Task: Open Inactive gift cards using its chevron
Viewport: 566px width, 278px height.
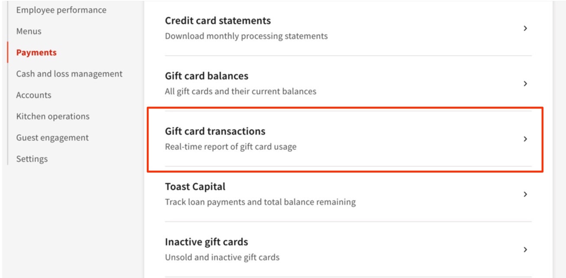Action: (x=525, y=249)
